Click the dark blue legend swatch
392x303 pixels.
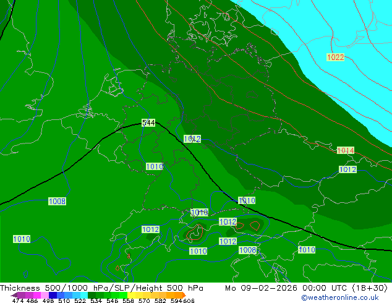pos(53,295)
